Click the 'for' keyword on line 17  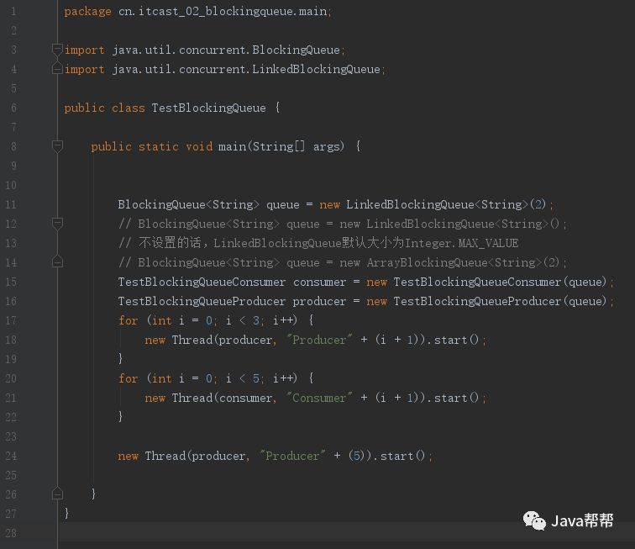(x=129, y=320)
